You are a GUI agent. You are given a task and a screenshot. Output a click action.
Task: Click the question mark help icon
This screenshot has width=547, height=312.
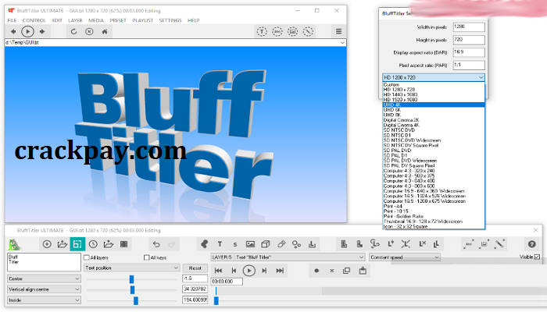tap(531, 244)
